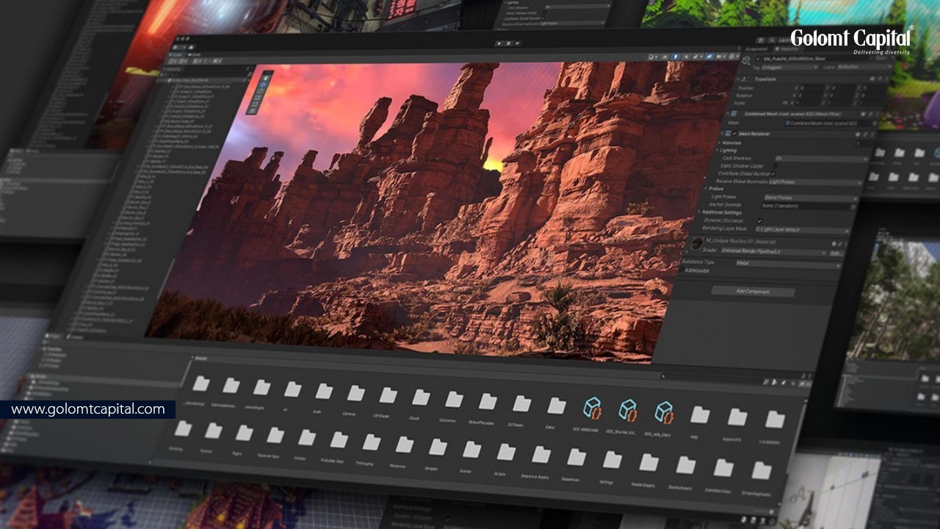Click the Edit button beside Shader
The height and width of the screenshot is (529, 940).
coord(835,252)
